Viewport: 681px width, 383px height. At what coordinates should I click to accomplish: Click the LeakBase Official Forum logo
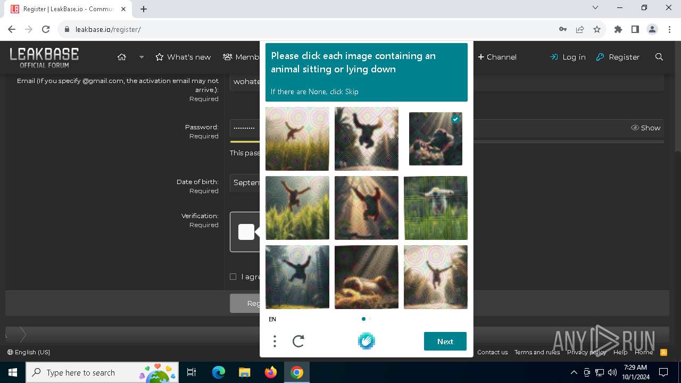point(44,57)
